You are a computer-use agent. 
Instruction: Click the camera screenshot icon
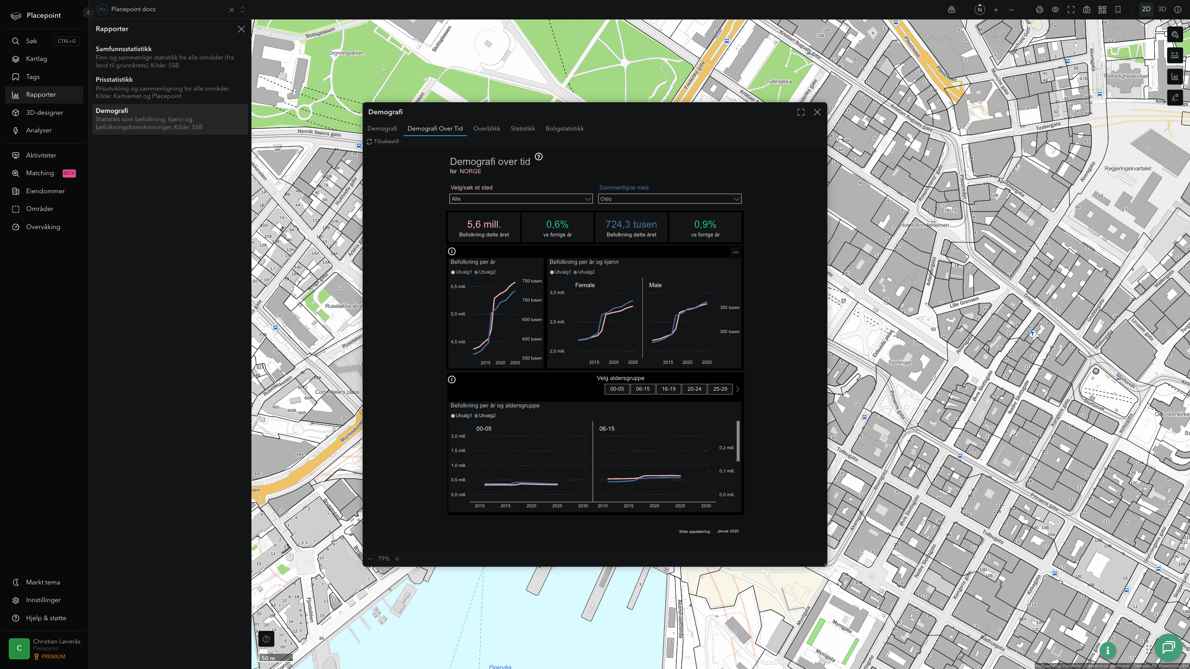coord(1087,10)
